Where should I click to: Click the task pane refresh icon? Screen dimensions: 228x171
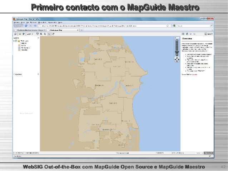click(187, 34)
